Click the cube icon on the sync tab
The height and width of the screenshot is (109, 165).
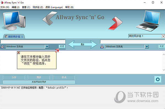(x=6, y=36)
